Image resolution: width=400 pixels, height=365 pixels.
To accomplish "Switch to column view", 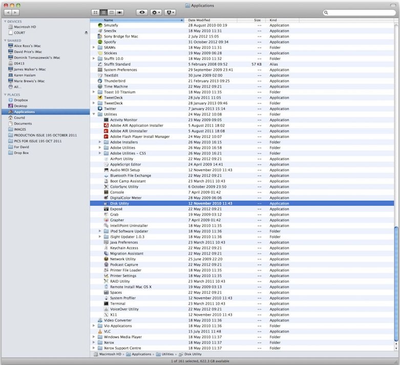I will (x=112, y=12).
